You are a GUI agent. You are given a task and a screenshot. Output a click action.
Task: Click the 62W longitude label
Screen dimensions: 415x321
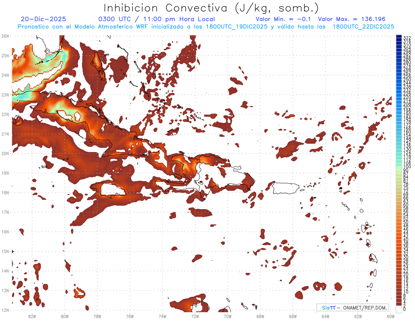pyautogui.click(x=358, y=316)
